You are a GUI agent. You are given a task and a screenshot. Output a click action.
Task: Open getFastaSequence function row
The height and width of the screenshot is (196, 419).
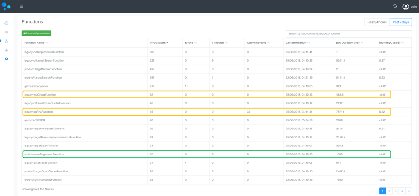point(217,86)
